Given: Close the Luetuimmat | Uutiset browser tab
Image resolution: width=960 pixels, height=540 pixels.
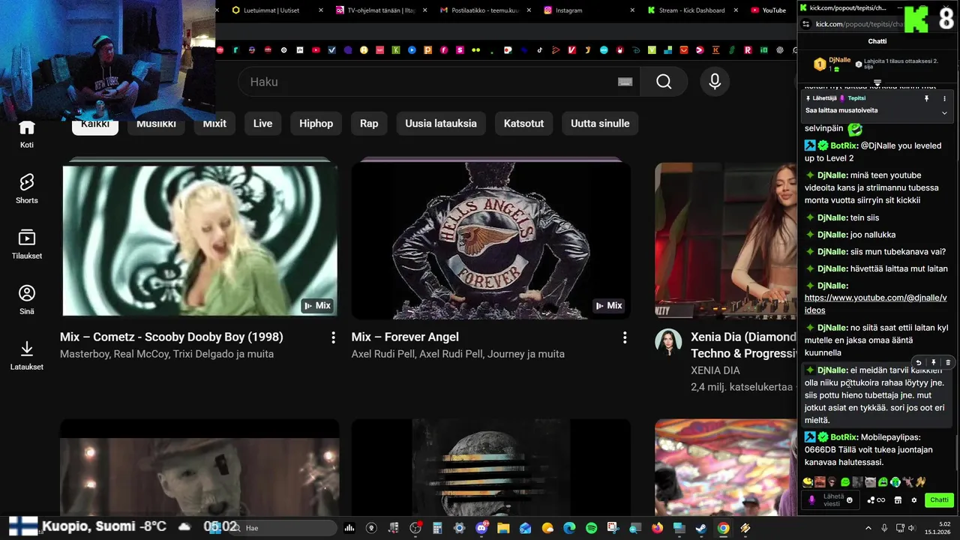Looking at the screenshot, I should tap(321, 10).
